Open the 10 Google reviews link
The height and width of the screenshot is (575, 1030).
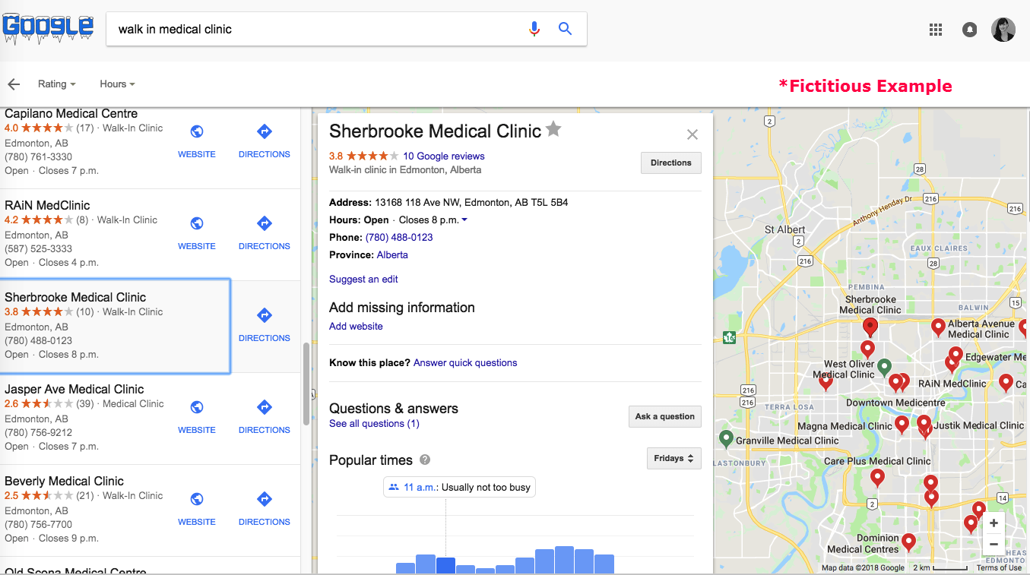[x=443, y=156]
